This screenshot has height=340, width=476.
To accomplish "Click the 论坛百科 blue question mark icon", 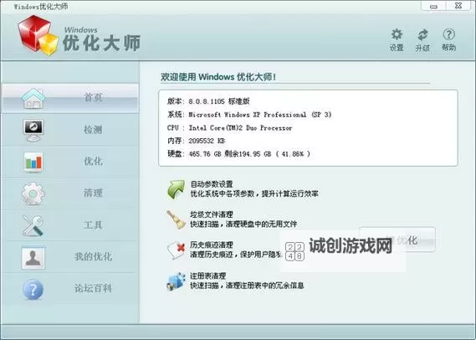I will [x=33, y=289].
